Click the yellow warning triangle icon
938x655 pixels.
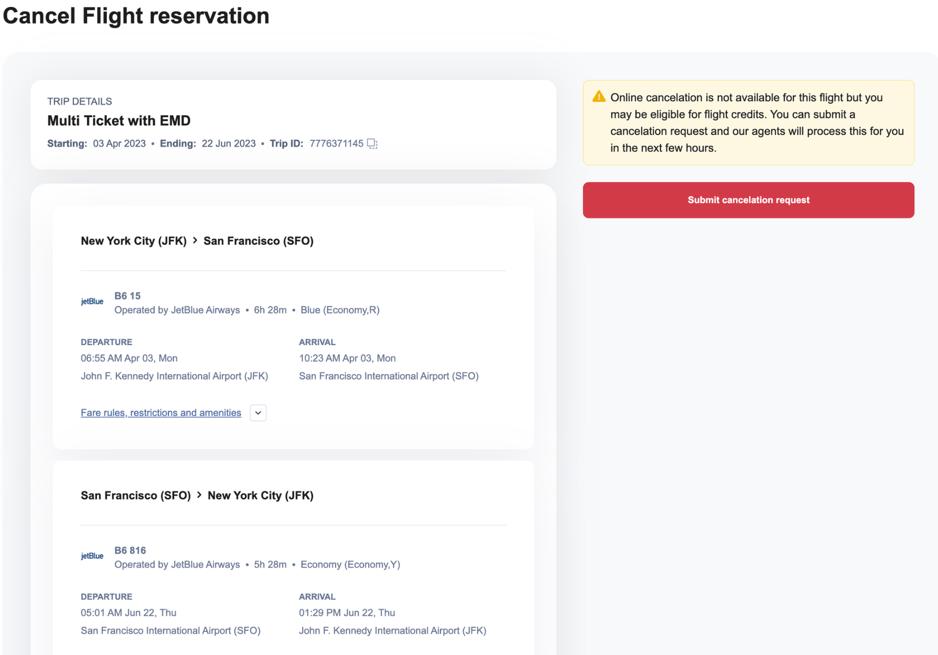pyautogui.click(x=599, y=96)
